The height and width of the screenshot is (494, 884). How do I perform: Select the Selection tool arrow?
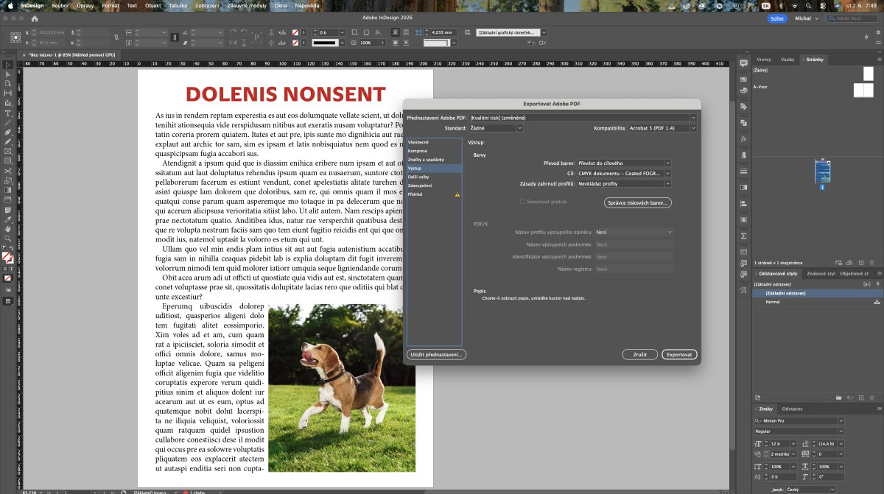pyautogui.click(x=8, y=65)
